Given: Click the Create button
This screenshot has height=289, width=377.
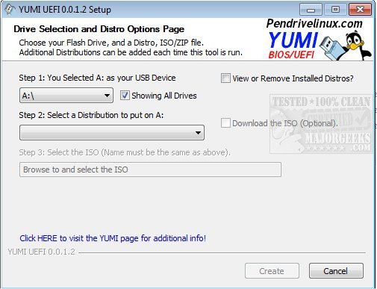Looking at the screenshot, I should (272, 271).
